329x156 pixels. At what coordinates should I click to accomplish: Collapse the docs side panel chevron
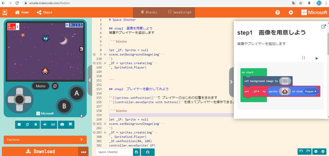pos(231,82)
